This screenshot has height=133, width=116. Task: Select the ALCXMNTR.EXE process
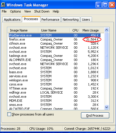click(55, 60)
